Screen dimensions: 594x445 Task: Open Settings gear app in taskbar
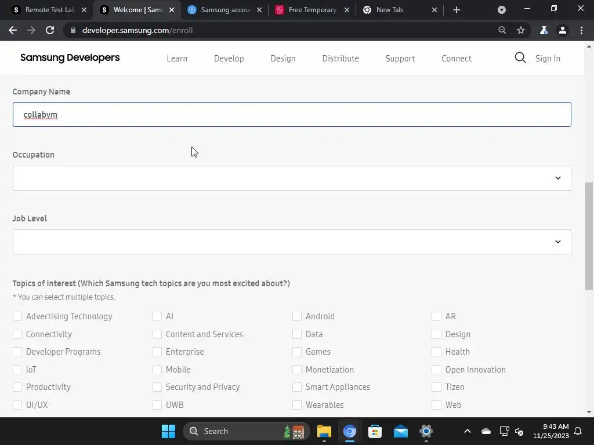coord(426,431)
